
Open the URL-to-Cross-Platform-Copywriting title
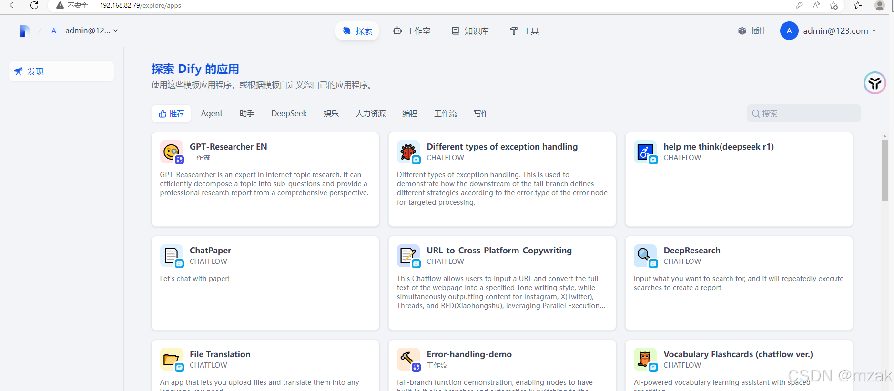(499, 251)
